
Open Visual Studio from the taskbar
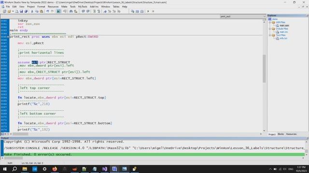(x=104, y=169)
